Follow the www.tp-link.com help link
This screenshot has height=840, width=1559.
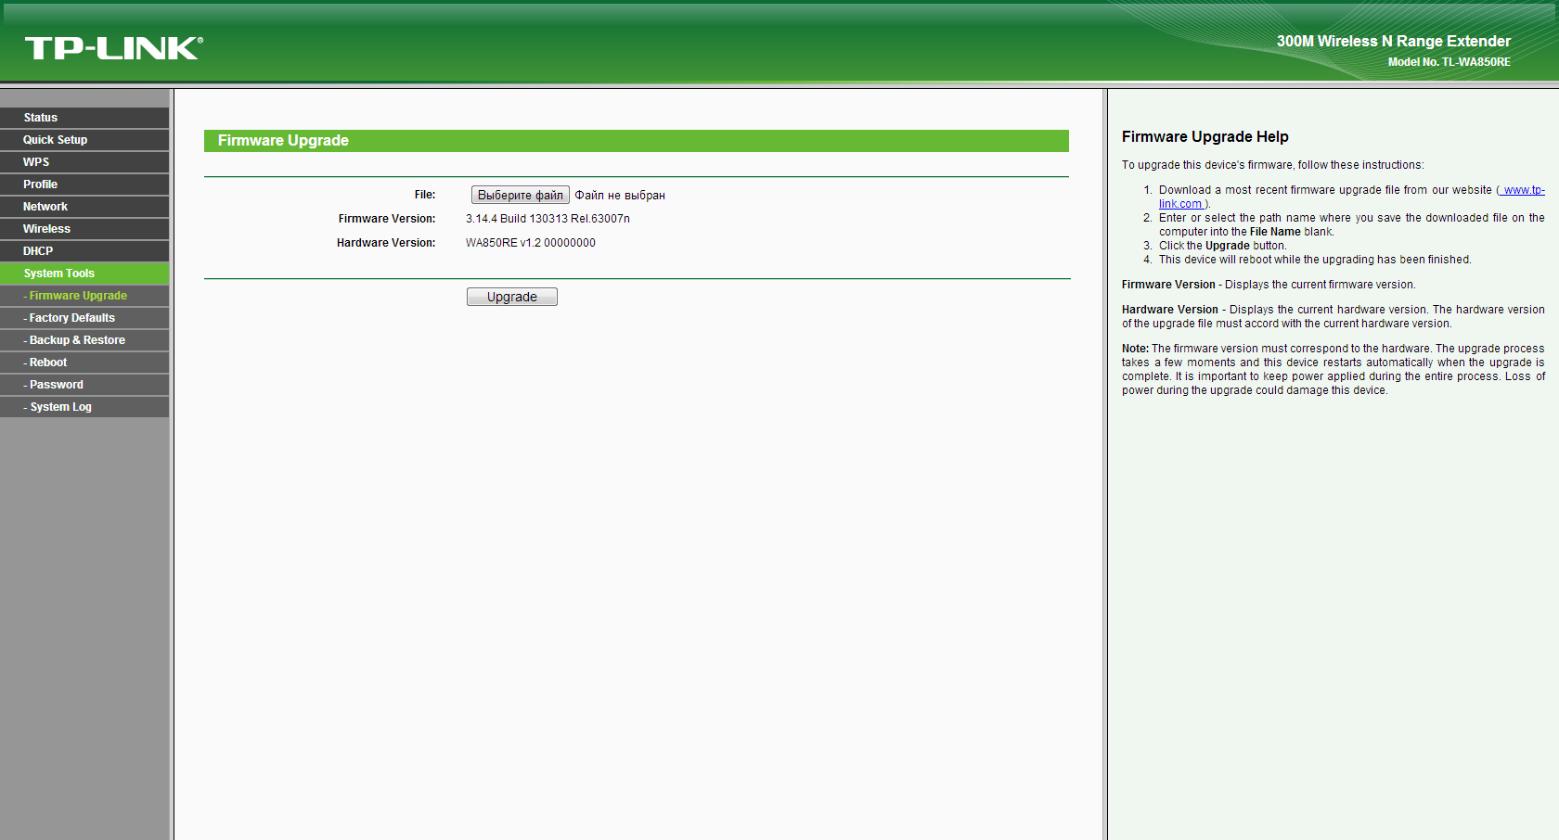coord(1523,190)
